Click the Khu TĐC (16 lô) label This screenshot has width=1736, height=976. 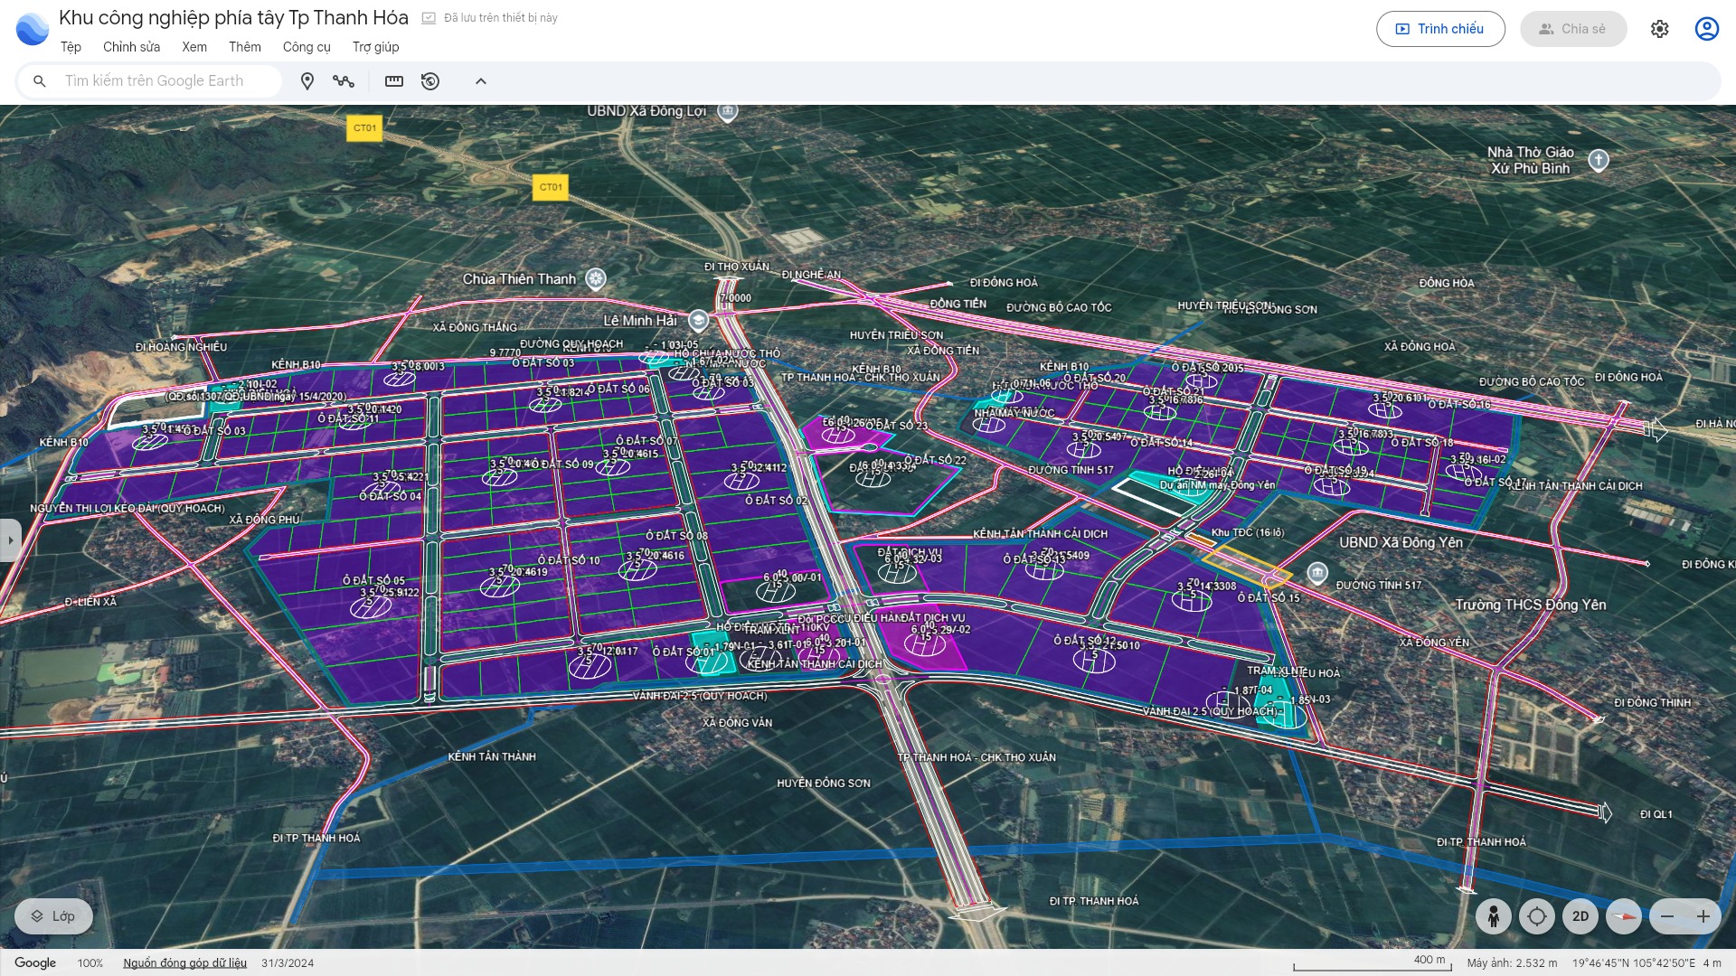[x=1248, y=533]
